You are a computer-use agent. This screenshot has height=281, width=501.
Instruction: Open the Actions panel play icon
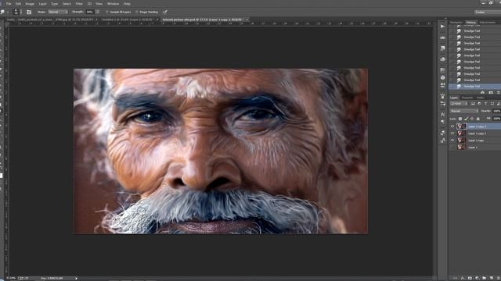(x=442, y=27)
